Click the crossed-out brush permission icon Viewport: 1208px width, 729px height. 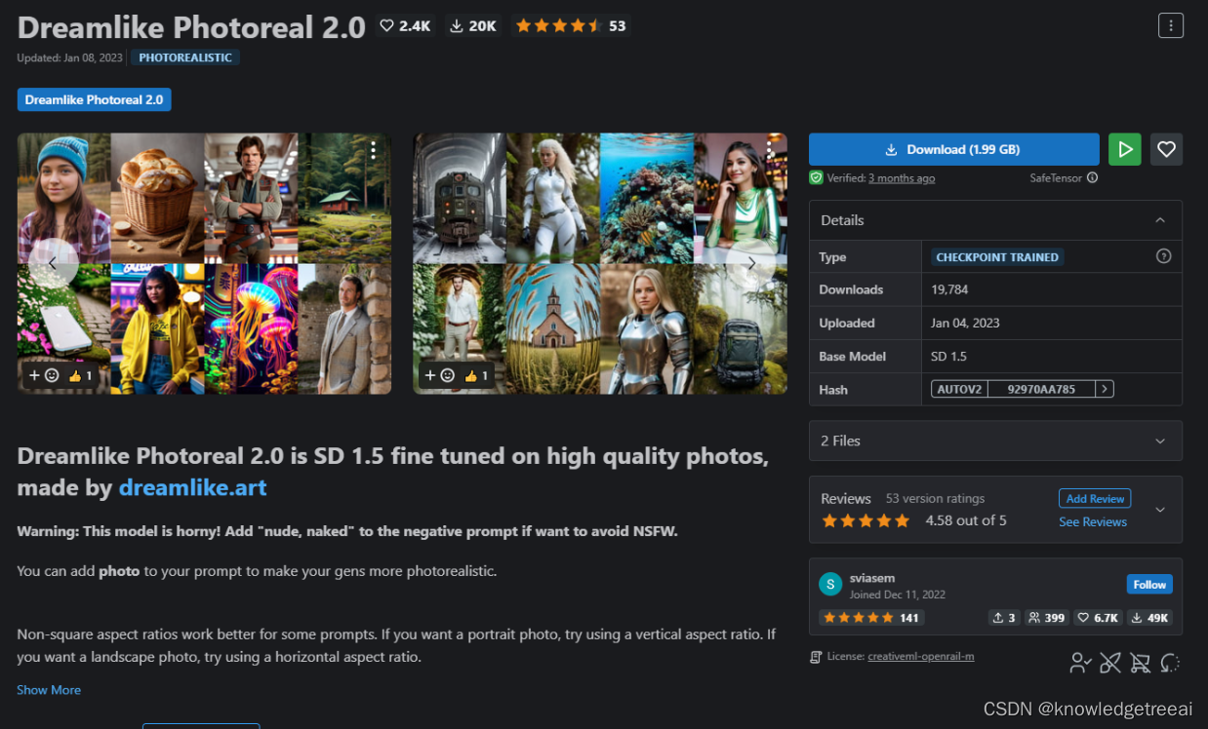[x=1110, y=664]
